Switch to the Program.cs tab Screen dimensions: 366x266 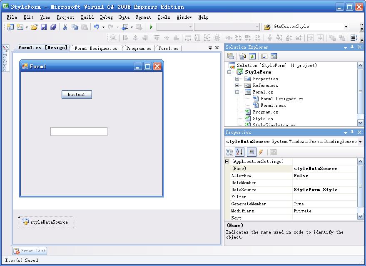139,48
